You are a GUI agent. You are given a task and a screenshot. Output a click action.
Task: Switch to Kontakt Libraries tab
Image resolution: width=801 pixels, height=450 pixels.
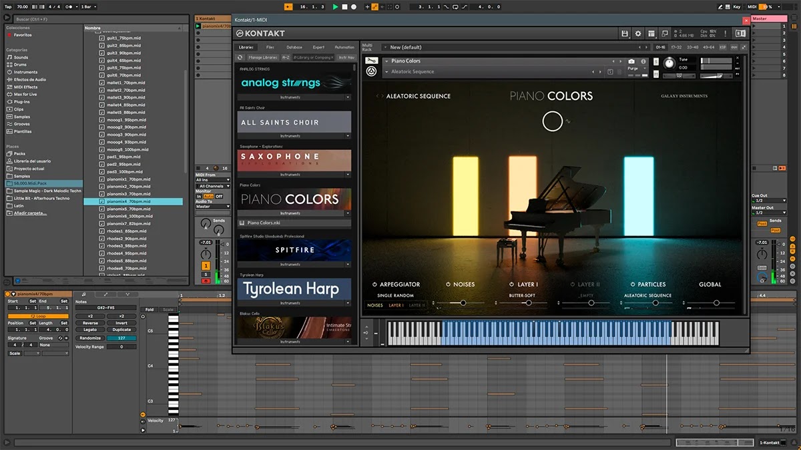tap(246, 47)
